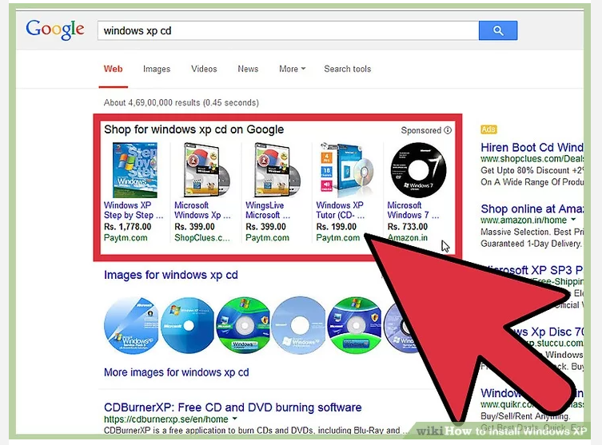Switch to the News tab

tap(248, 69)
